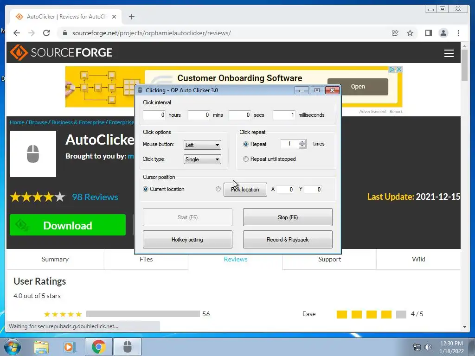The image size is (475, 356).
Task: Click the milliseconds interval field
Action: 284,115
